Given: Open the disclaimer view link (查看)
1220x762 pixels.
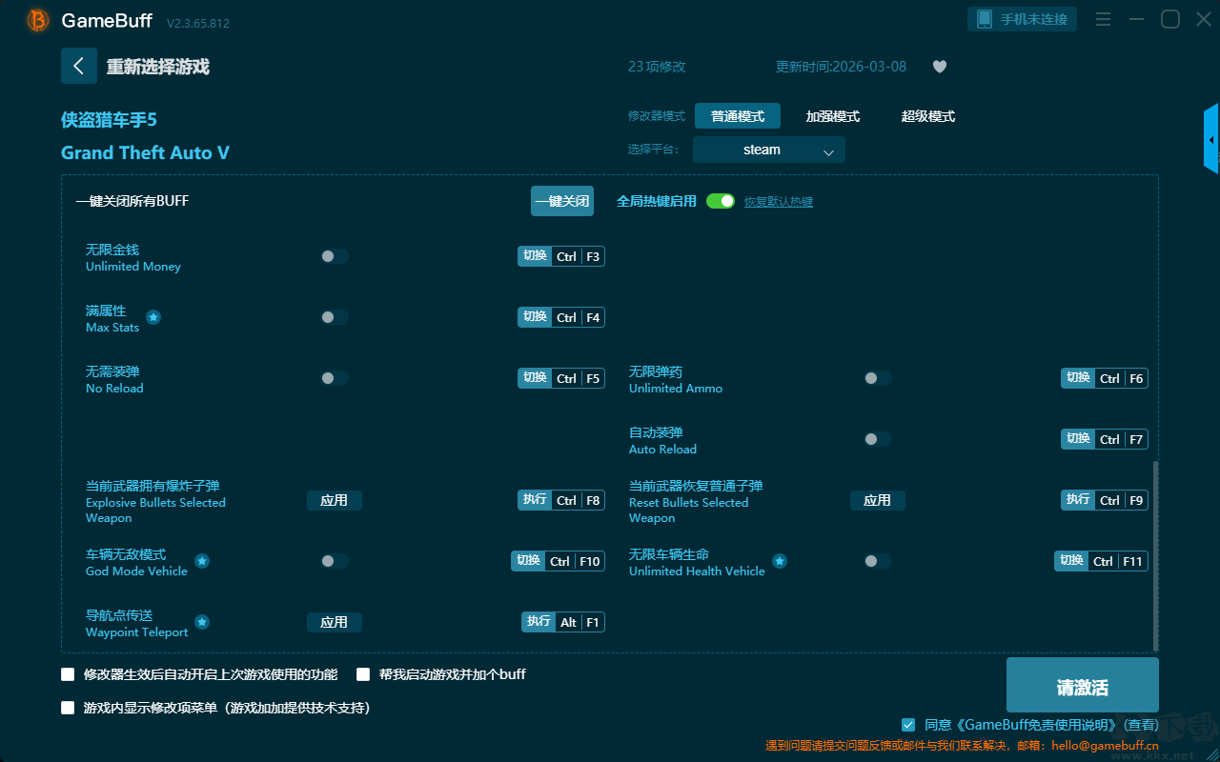Looking at the screenshot, I should (x=1141, y=725).
